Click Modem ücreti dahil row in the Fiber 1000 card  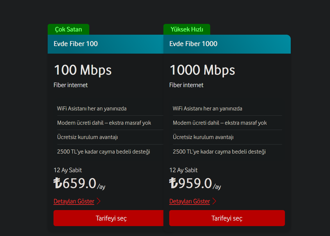pyautogui.click(x=220, y=123)
